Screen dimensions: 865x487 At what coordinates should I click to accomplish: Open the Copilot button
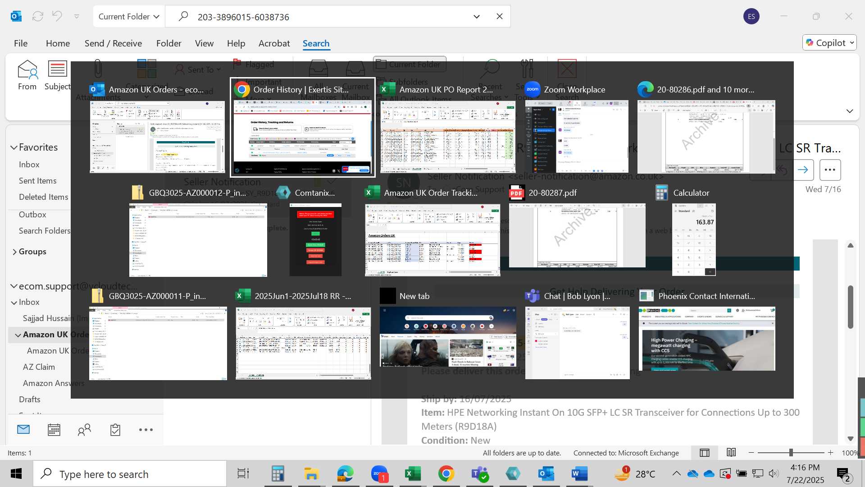829,43
